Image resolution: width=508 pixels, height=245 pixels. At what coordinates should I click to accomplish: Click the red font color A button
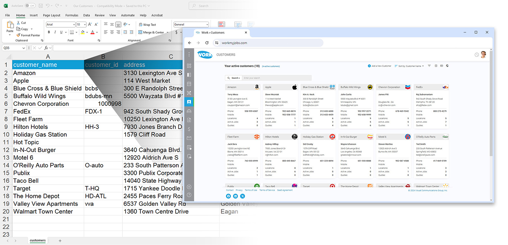[92, 32]
